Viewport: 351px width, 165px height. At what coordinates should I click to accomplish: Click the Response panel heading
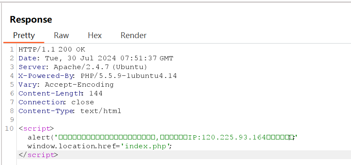point(31,19)
